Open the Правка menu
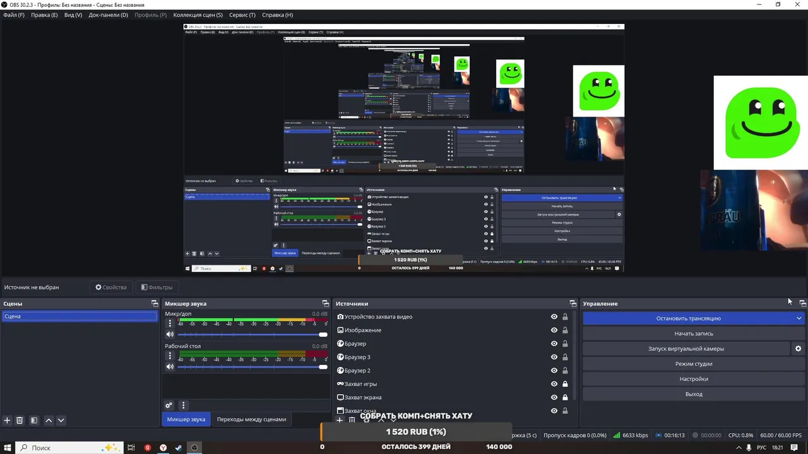Image resolution: width=808 pixels, height=454 pixels. tap(44, 15)
